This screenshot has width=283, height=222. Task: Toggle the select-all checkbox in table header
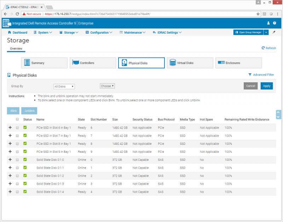(17, 119)
